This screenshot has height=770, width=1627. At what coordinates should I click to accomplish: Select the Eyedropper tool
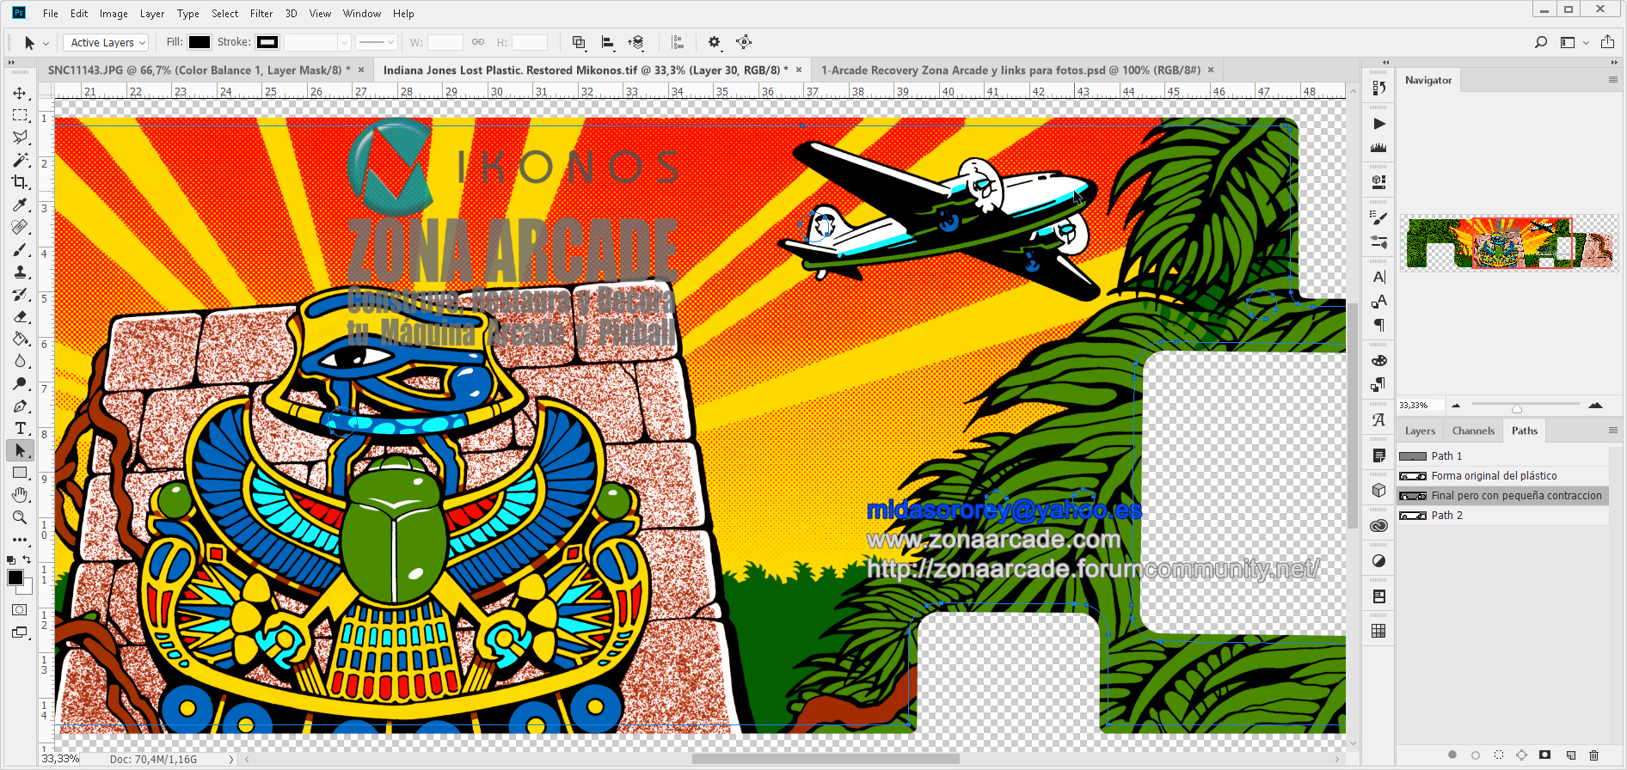pyautogui.click(x=20, y=205)
